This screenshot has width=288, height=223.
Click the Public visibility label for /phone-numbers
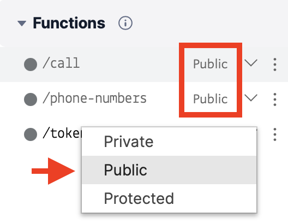[x=211, y=99]
